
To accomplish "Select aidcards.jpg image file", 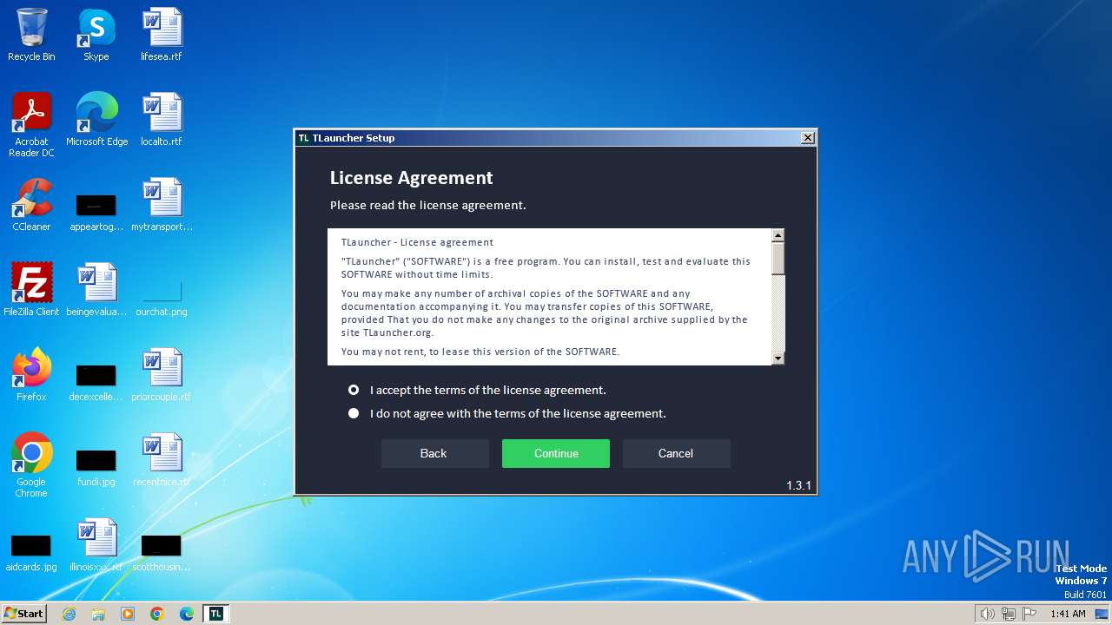I will 31,552.
